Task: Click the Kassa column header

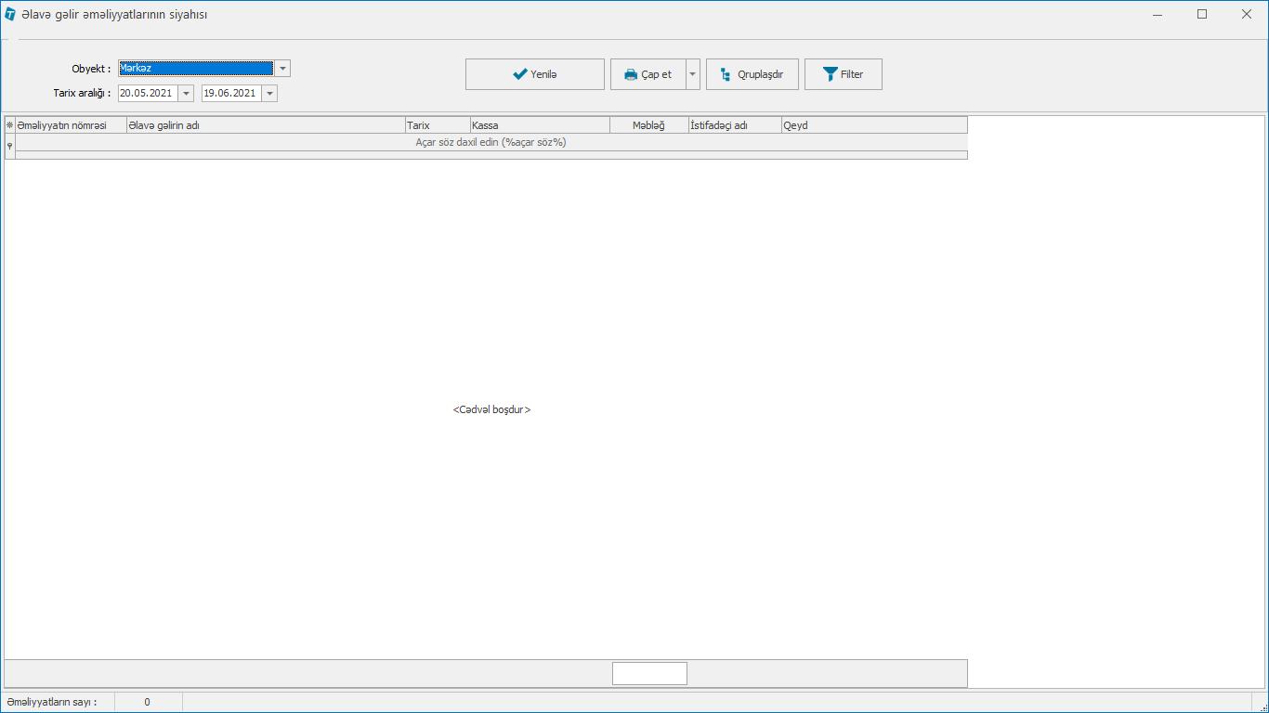Action: pos(539,125)
